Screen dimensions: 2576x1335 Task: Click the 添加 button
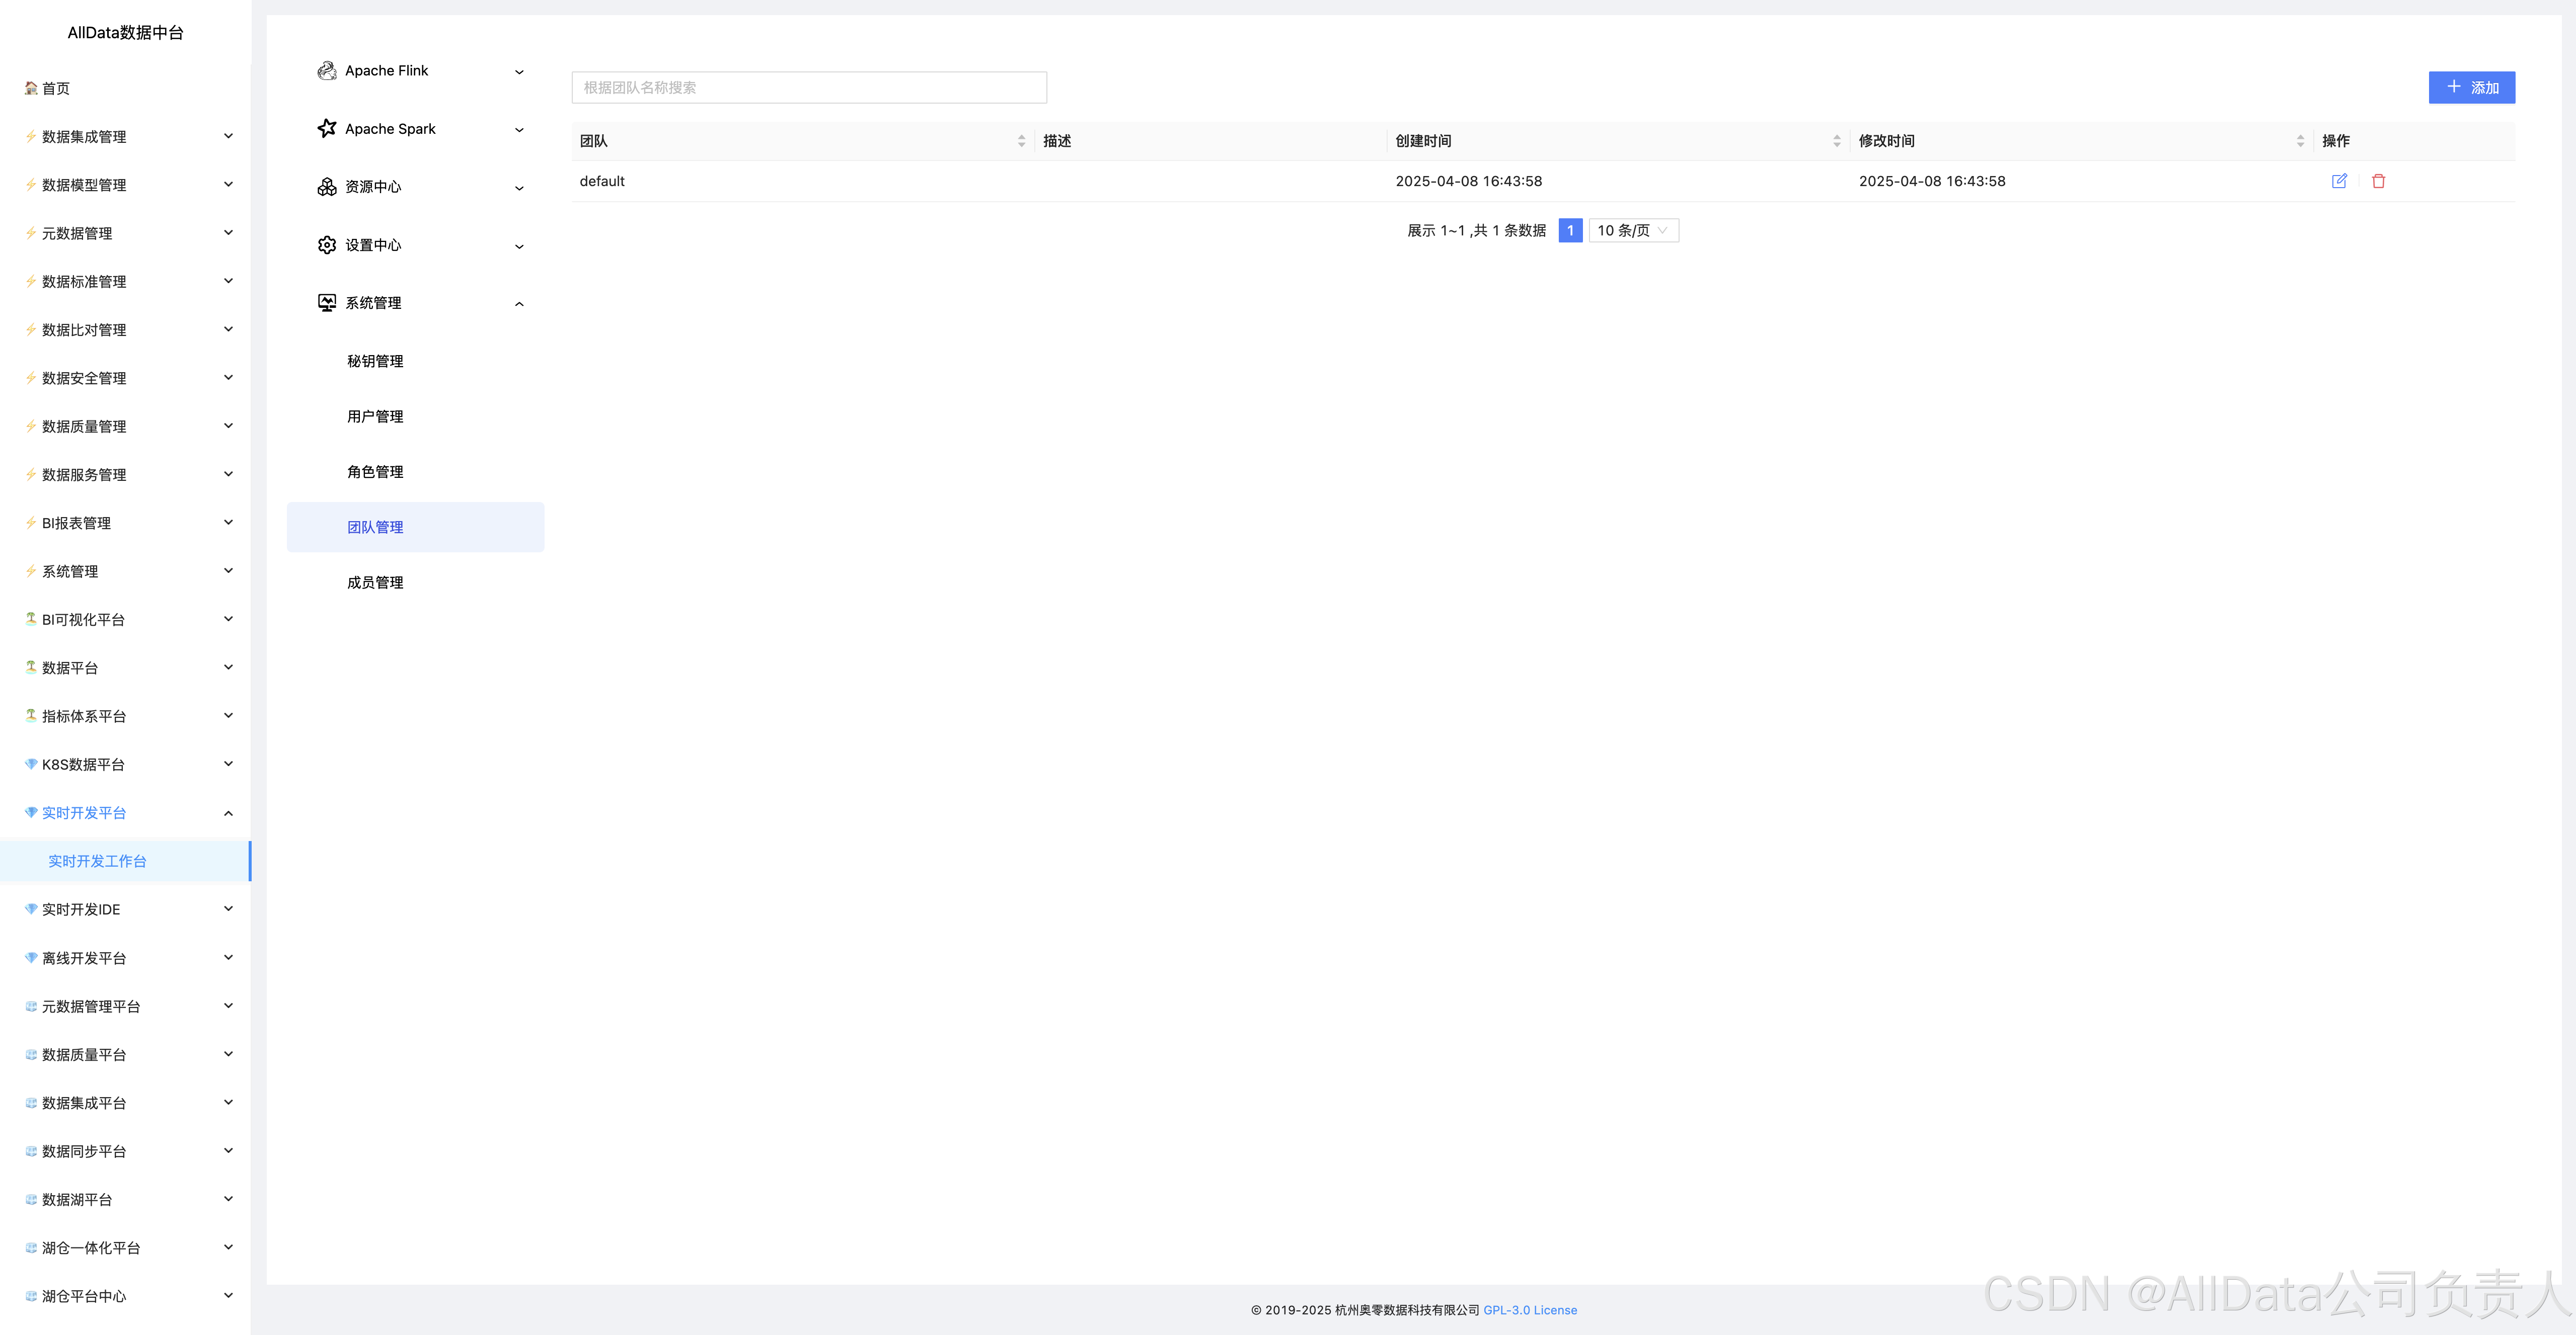pos(2471,88)
